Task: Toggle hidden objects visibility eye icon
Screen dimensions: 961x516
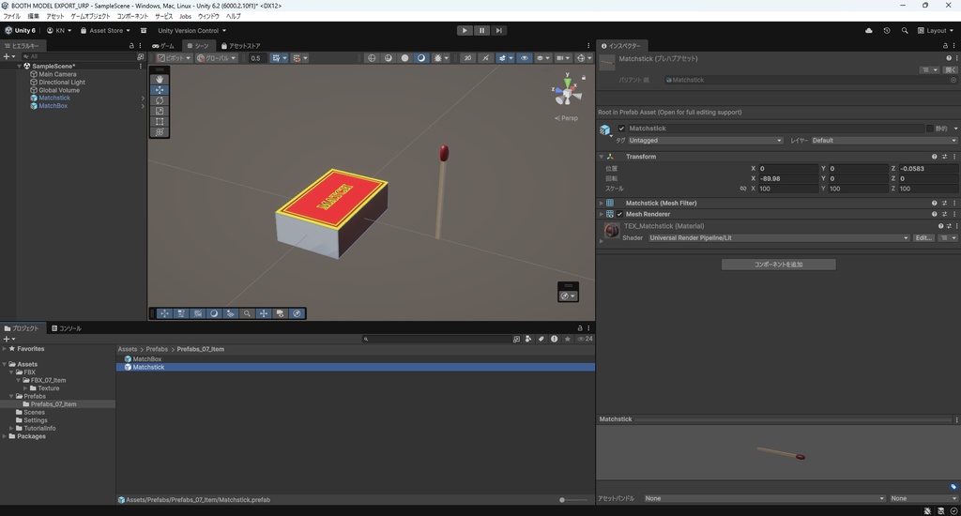Action: pyautogui.click(x=524, y=58)
